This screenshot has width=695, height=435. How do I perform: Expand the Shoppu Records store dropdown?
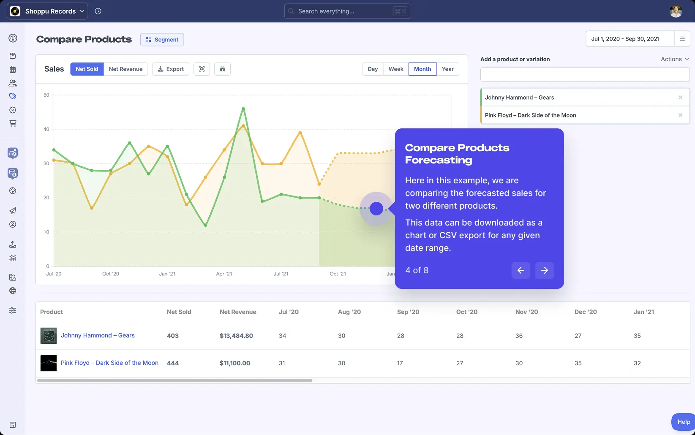click(x=47, y=11)
